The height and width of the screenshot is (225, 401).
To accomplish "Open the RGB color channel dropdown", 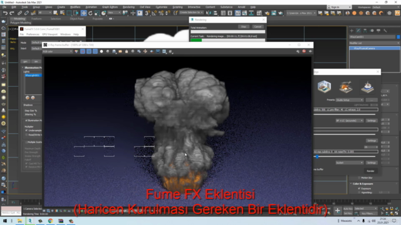I will tap(58, 51).
